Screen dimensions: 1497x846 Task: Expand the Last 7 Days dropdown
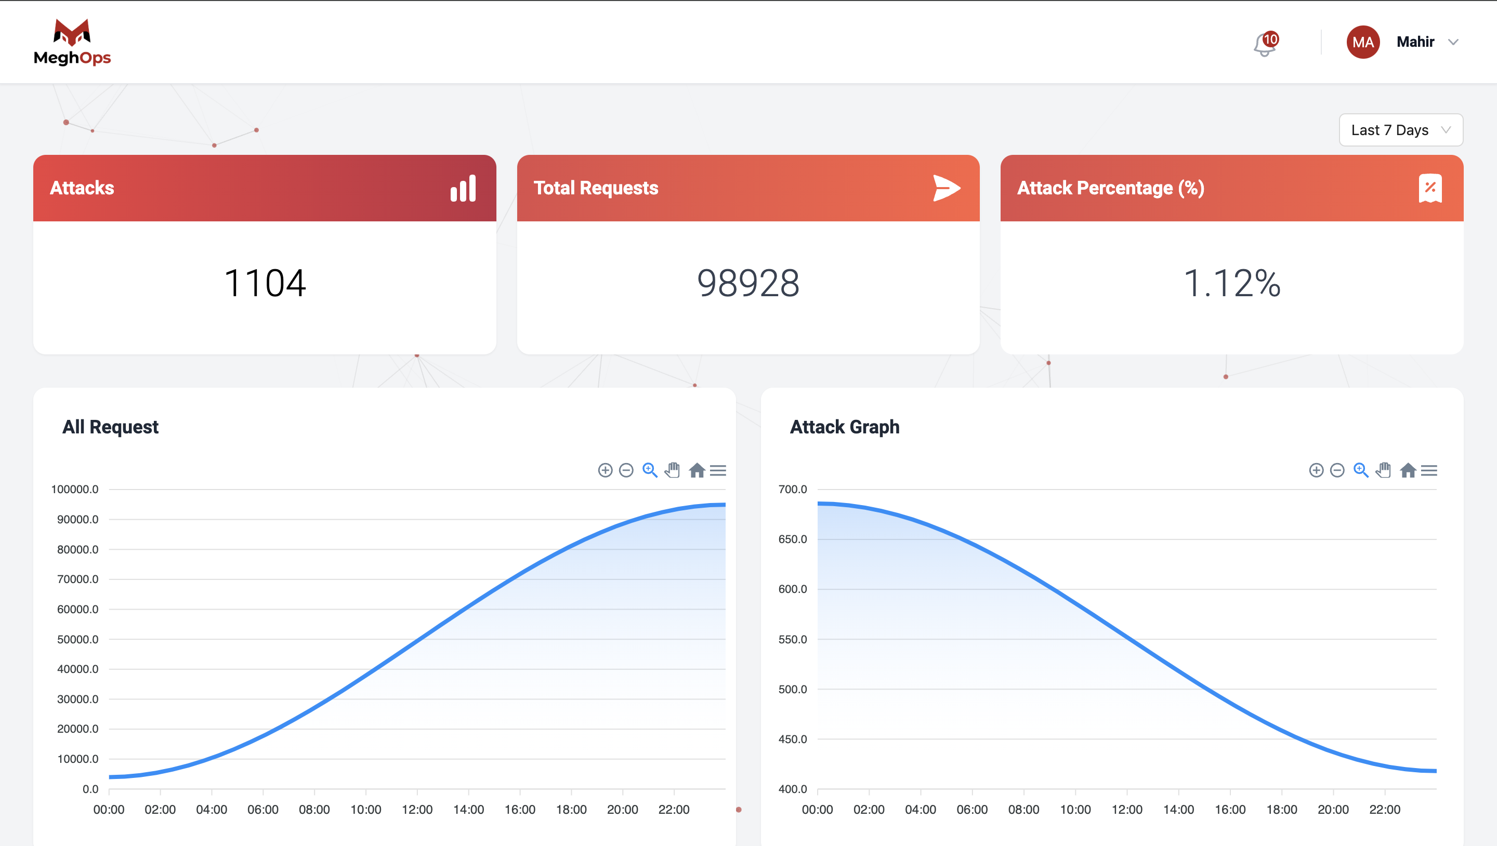point(1400,130)
